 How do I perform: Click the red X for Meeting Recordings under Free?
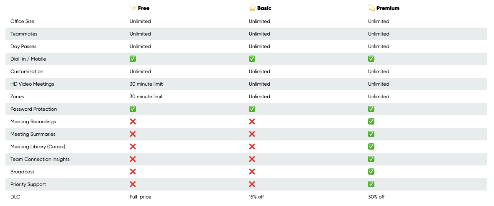[133, 122]
